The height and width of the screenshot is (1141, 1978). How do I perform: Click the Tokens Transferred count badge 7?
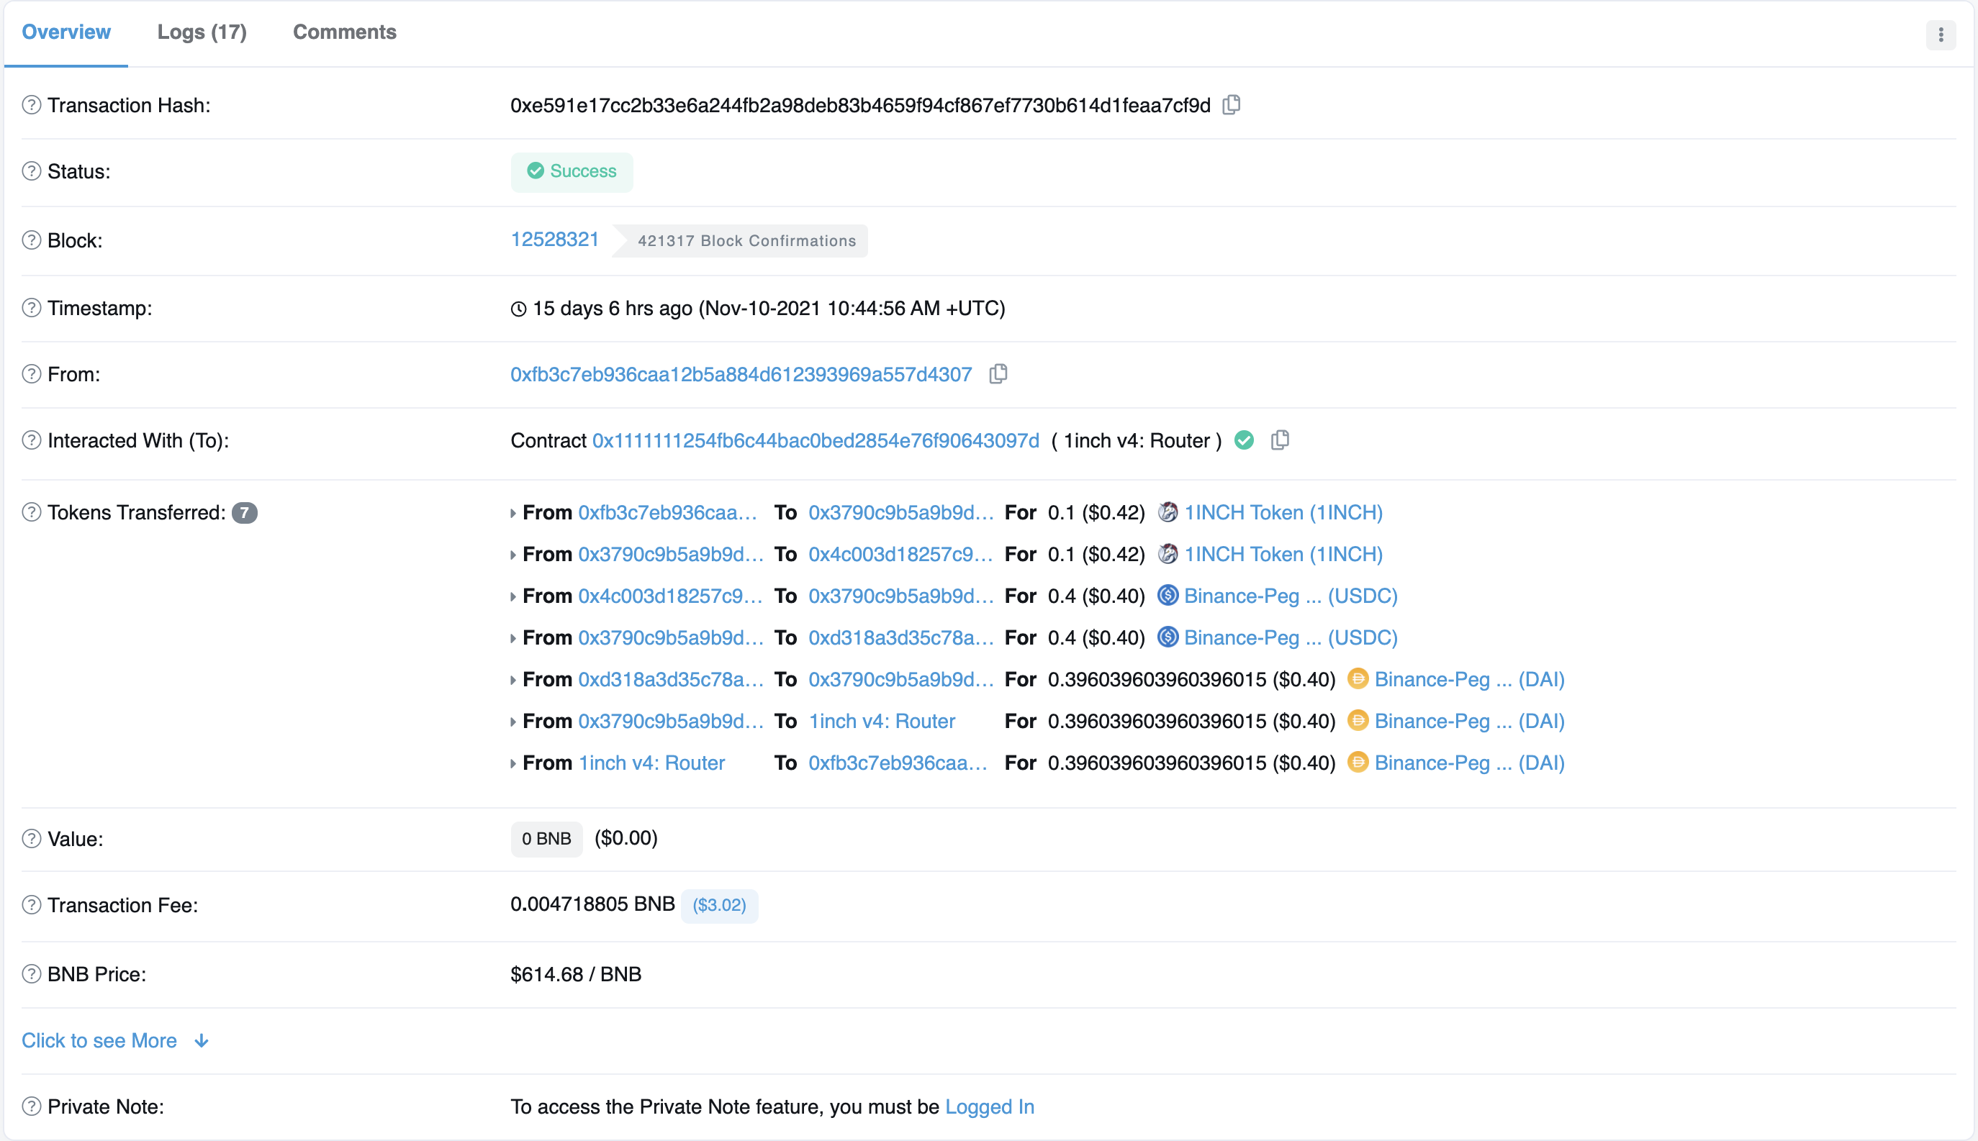[x=245, y=512]
